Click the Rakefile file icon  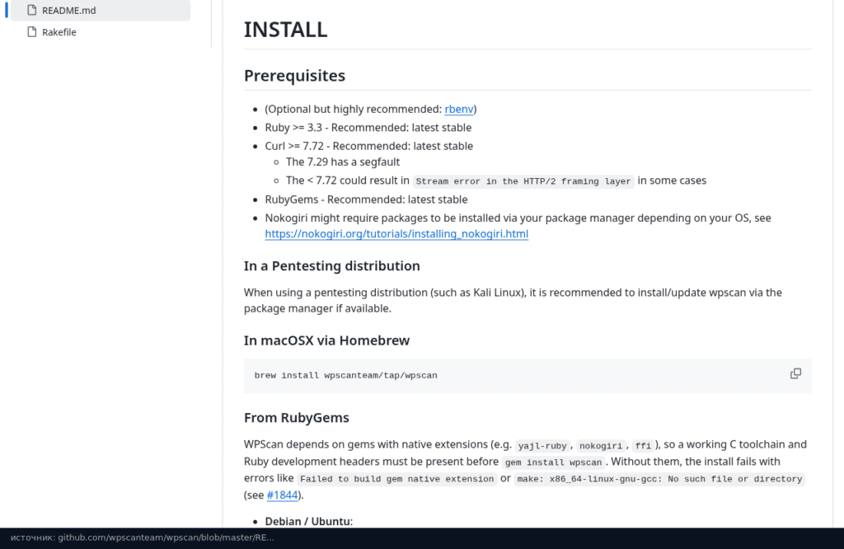[x=32, y=32]
